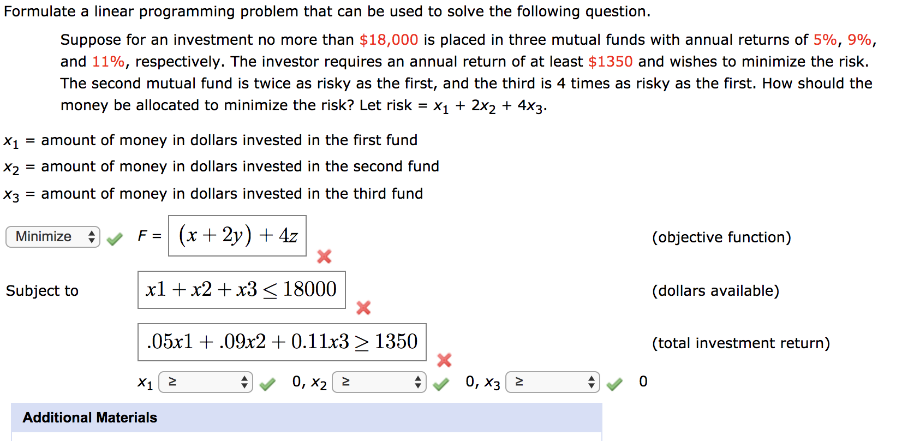Expand the Additional Materials section

(89, 418)
